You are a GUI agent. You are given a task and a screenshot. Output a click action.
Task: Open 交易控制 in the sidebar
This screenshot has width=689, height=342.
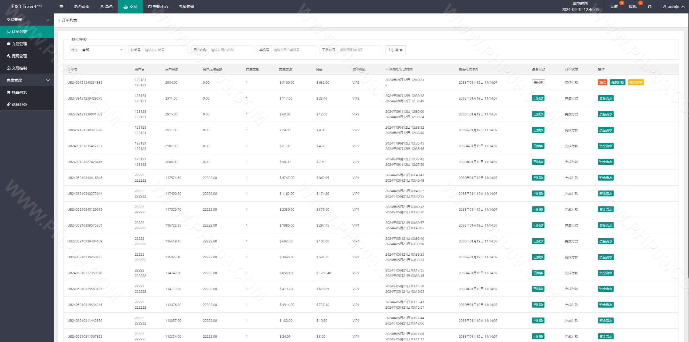[x=17, y=68]
